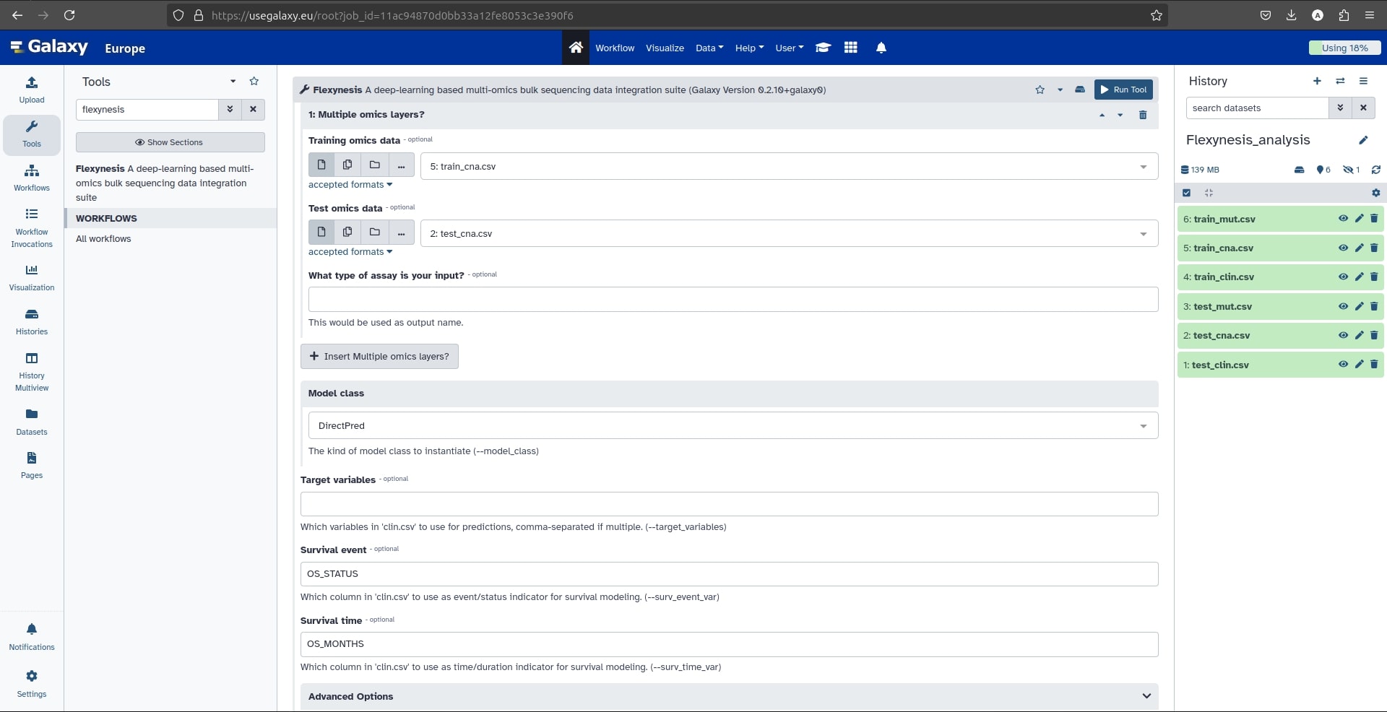Edit attributes of train_mut.csv
Viewport: 1387px width, 712px height.
1359,219
